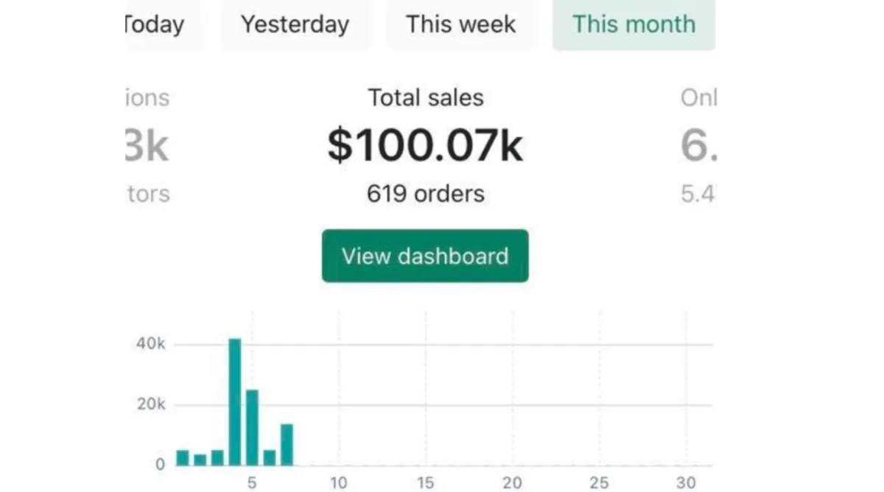Click the 619 orders text

(426, 194)
